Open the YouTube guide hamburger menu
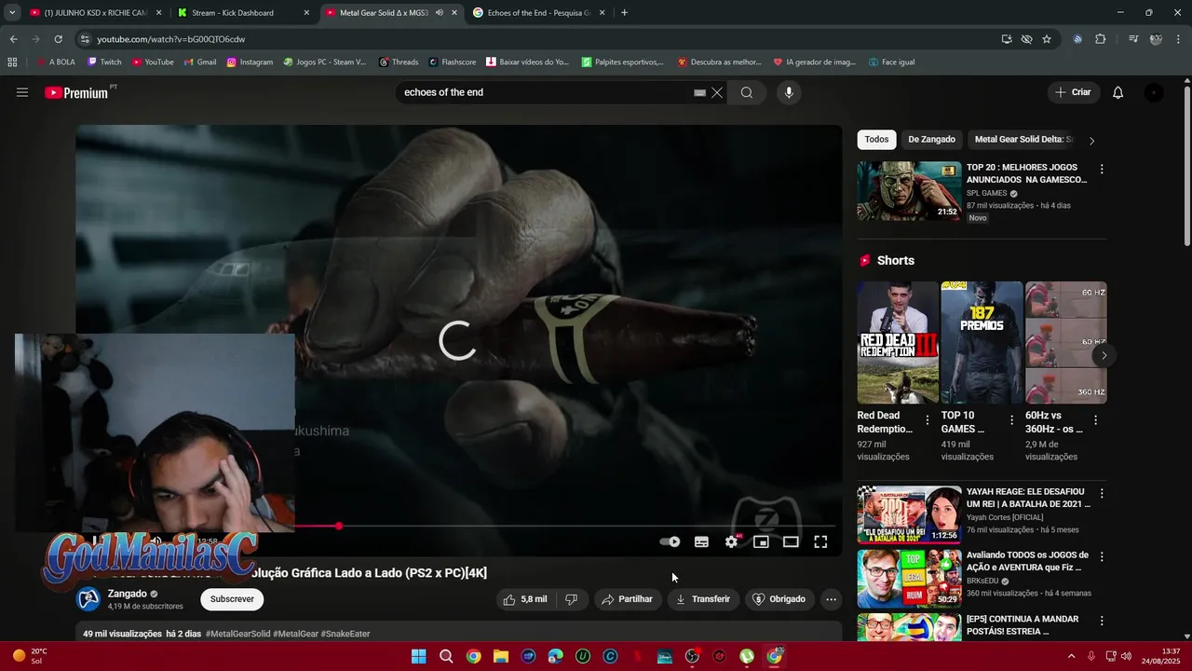This screenshot has width=1192, height=671. [22, 92]
